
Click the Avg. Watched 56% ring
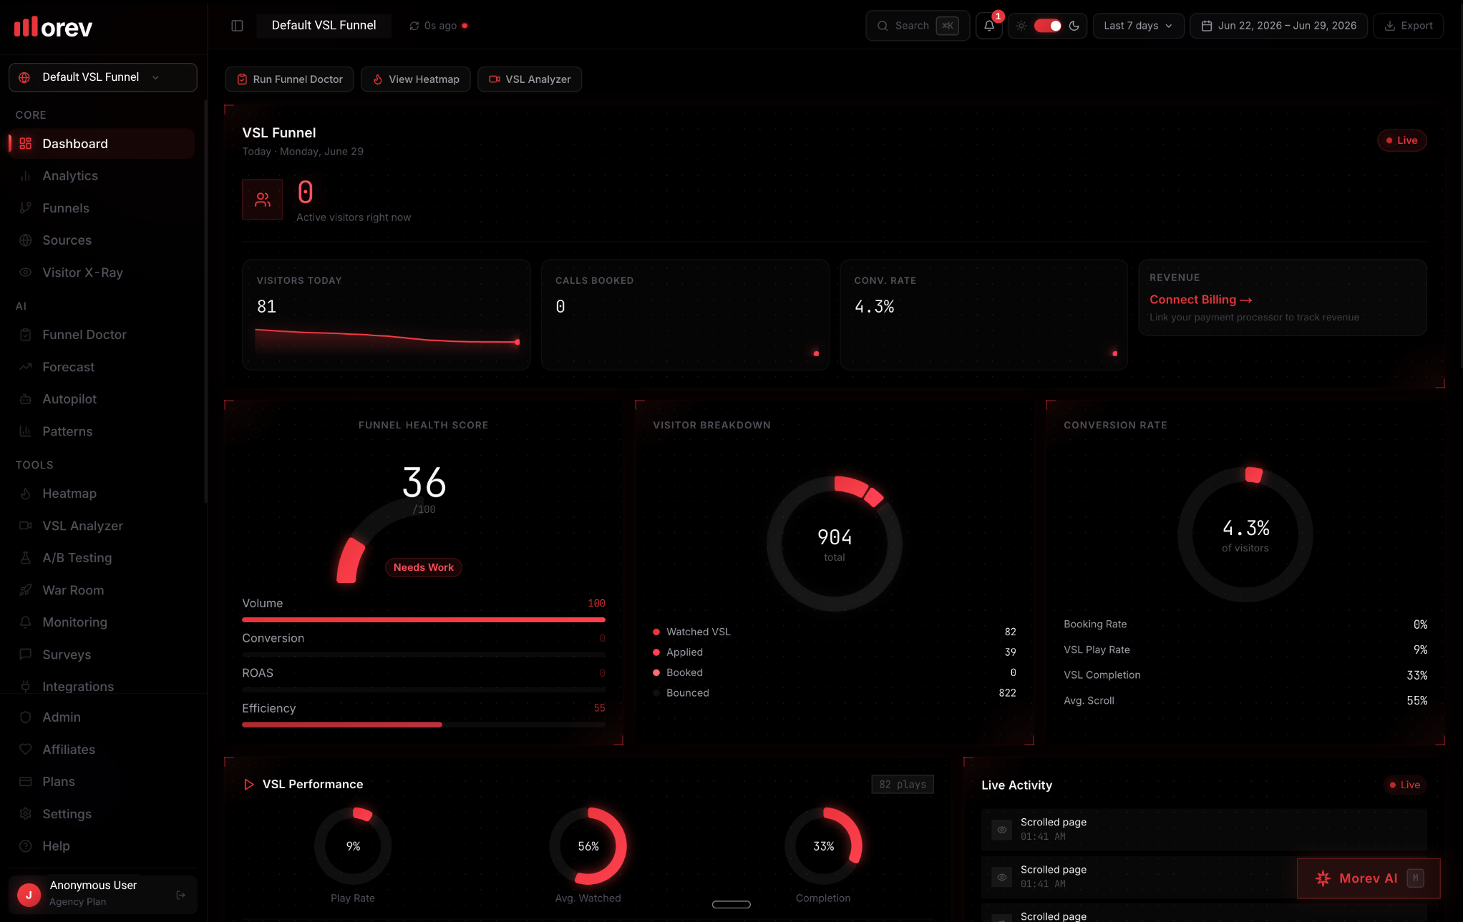(588, 846)
